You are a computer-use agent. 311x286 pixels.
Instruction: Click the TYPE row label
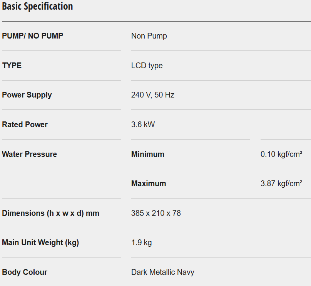pos(12,66)
